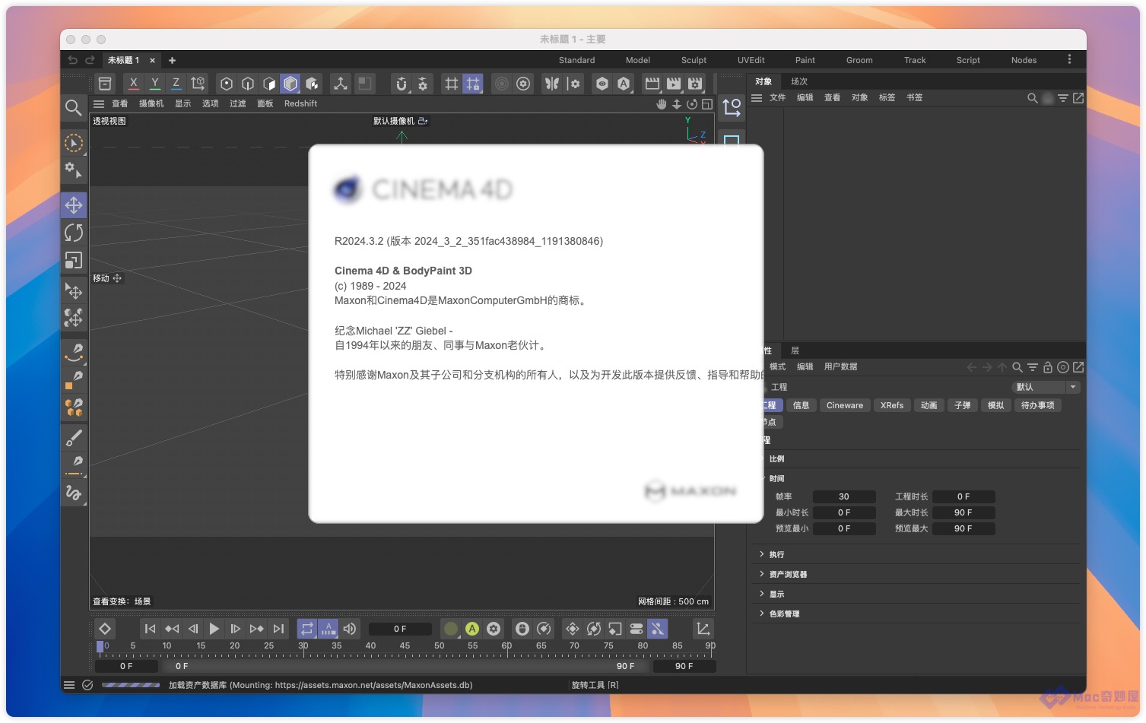Open the 默认 layout dropdown
The image size is (1146, 723).
point(1046,387)
